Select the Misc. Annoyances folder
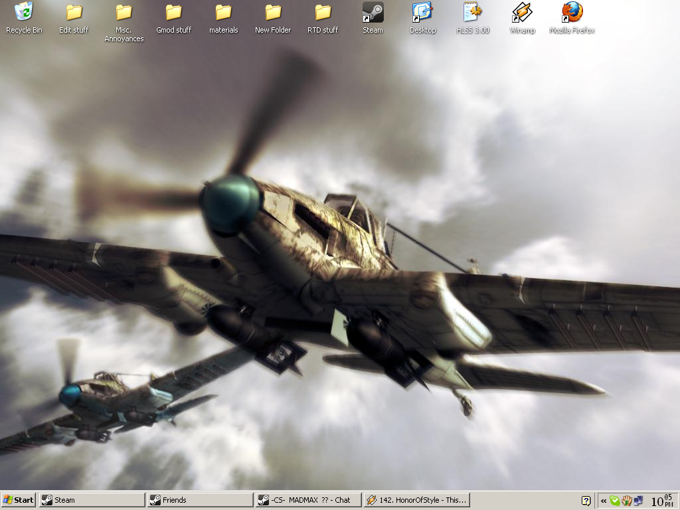The image size is (680, 510). (x=124, y=13)
